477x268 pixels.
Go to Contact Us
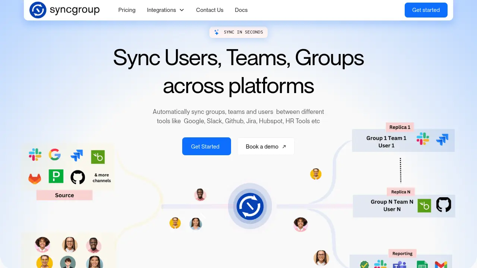pos(210,10)
